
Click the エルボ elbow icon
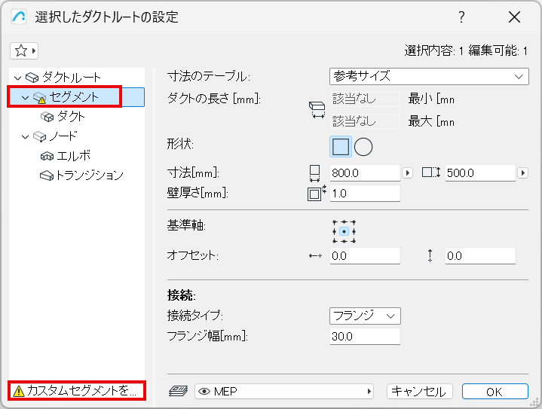coord(47,156)
